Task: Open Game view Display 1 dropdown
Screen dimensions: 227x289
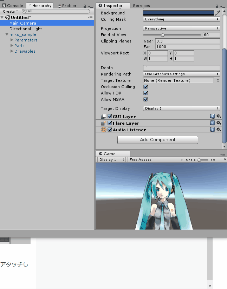Action: tap(111, 160)
